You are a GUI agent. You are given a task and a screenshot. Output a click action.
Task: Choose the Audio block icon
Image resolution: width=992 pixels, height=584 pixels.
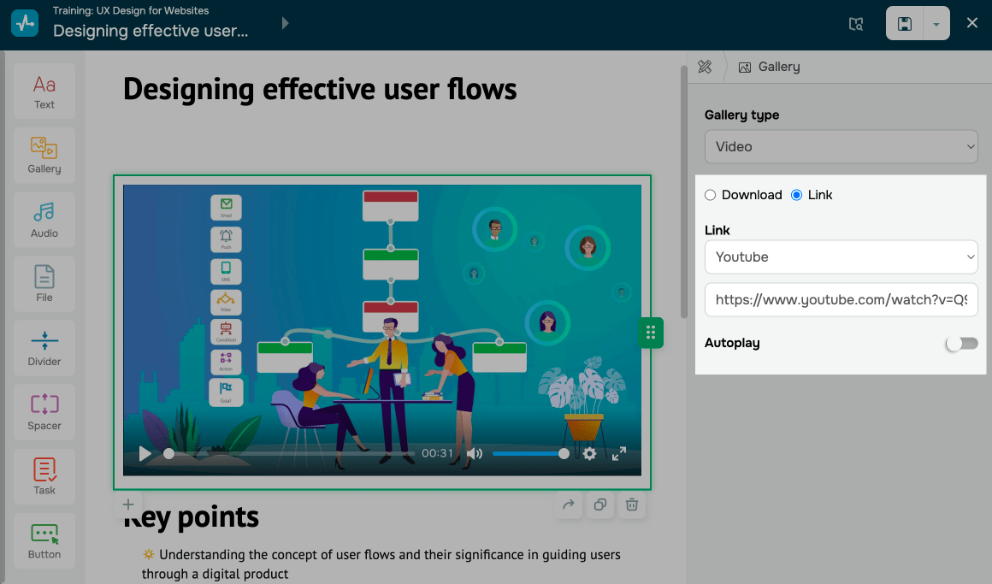(x=44, y=219)
